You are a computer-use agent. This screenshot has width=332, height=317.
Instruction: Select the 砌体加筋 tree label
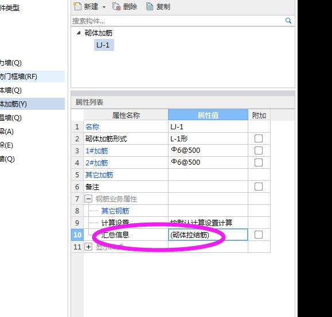click(x=99, y=33)
